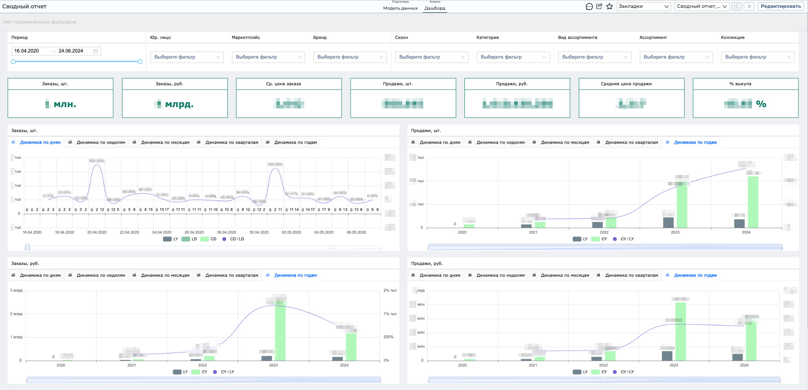Open the Закладки dropdown

point(644,7)
